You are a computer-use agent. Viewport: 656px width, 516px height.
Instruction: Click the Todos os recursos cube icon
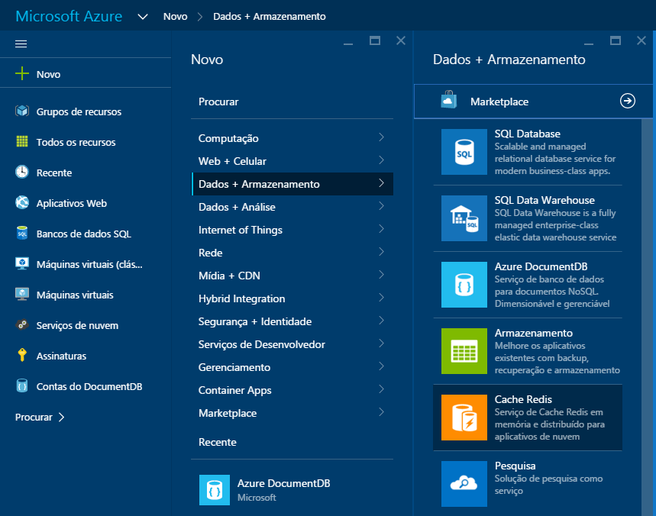(x=21, y=142)
